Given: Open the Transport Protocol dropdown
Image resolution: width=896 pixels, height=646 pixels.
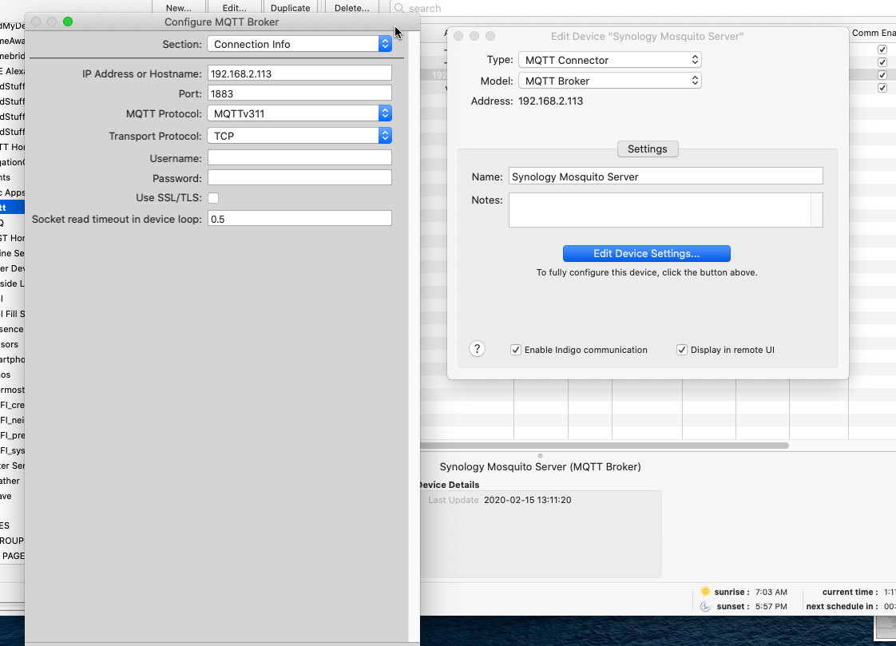Looking at the screenshot, I should point(299,136).
